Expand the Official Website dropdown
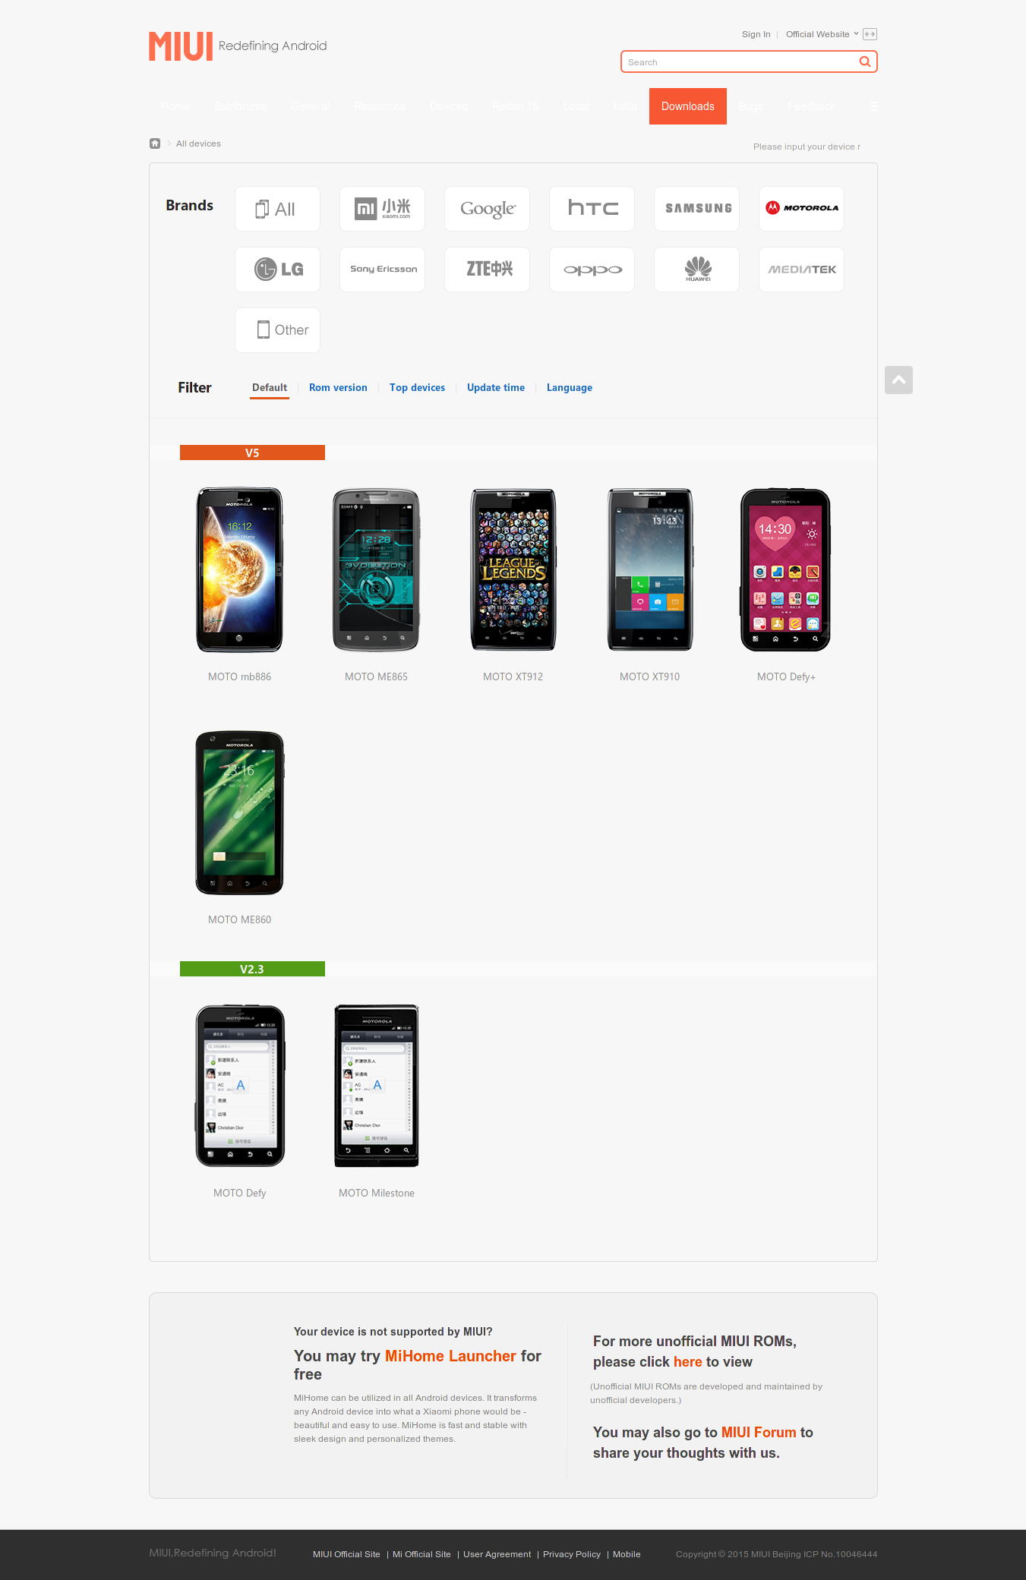Image resolution: width=1026 pixels, height=1580 pixels. 822,34
